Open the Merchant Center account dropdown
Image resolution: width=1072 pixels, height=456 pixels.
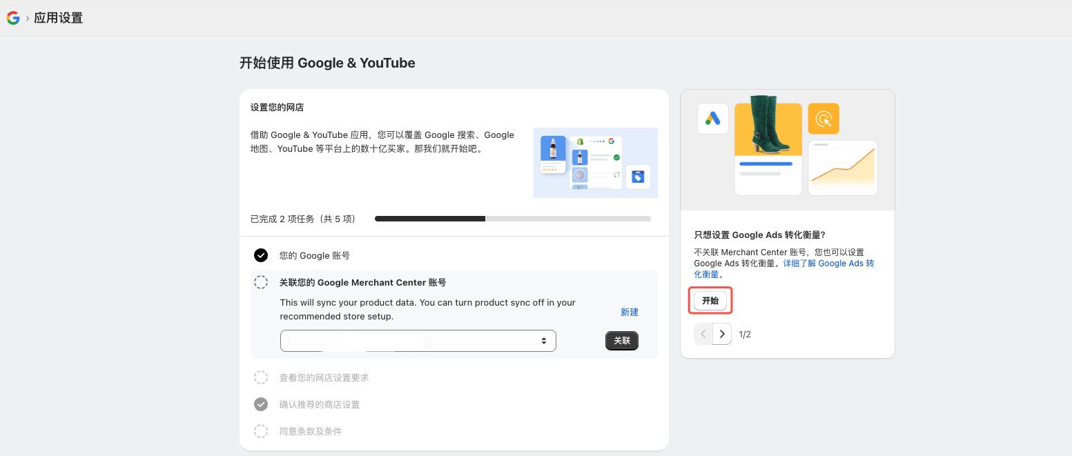(x=418, y=341)
